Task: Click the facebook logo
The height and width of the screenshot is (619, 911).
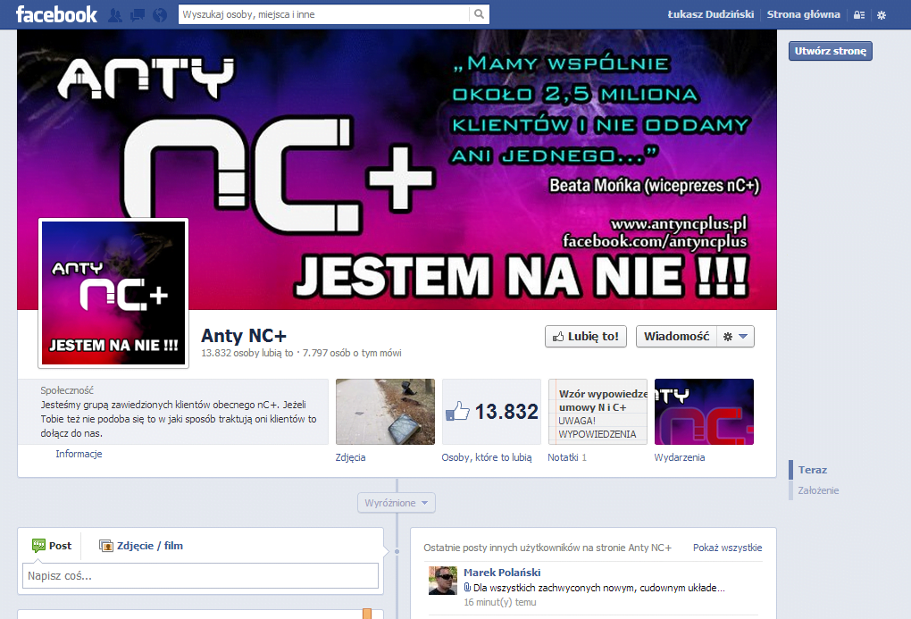Action: [55, 14]
